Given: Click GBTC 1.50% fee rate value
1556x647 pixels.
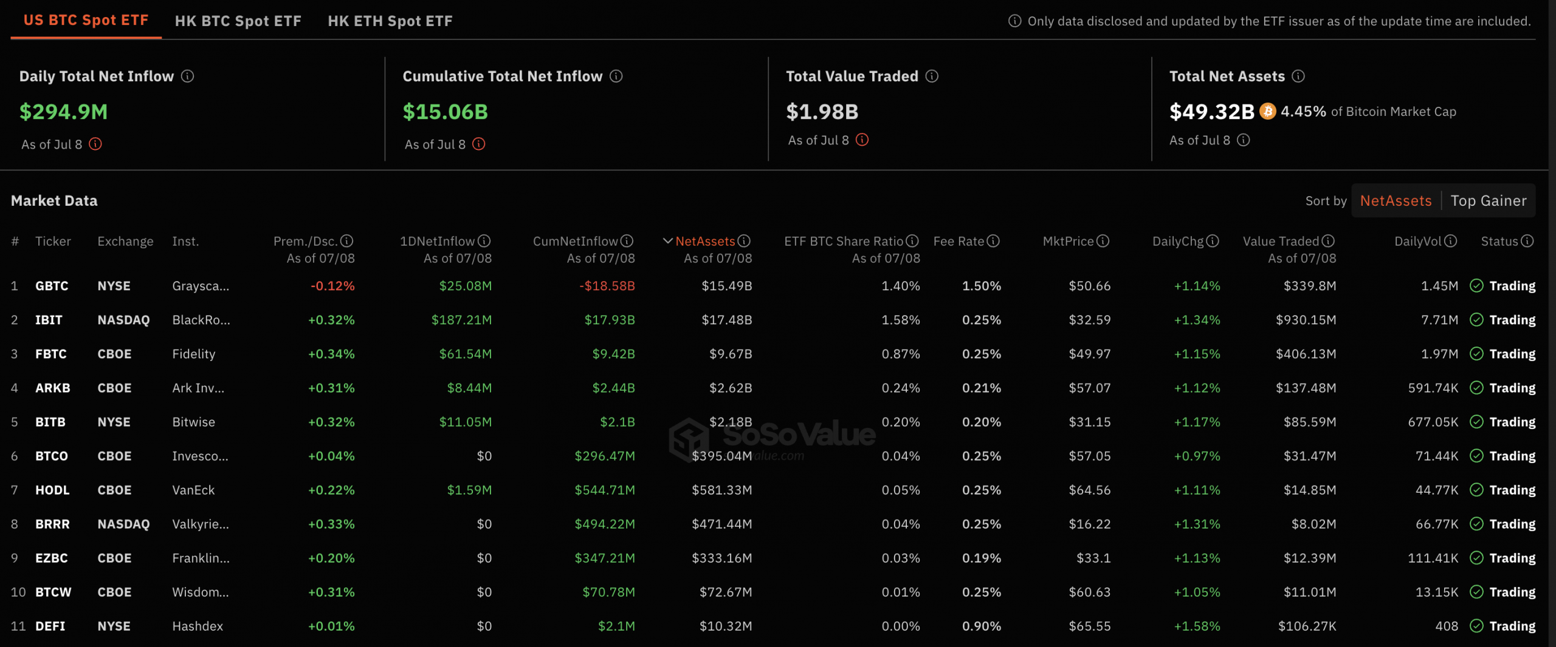Looking at the screenshot, I should (982, 285).
